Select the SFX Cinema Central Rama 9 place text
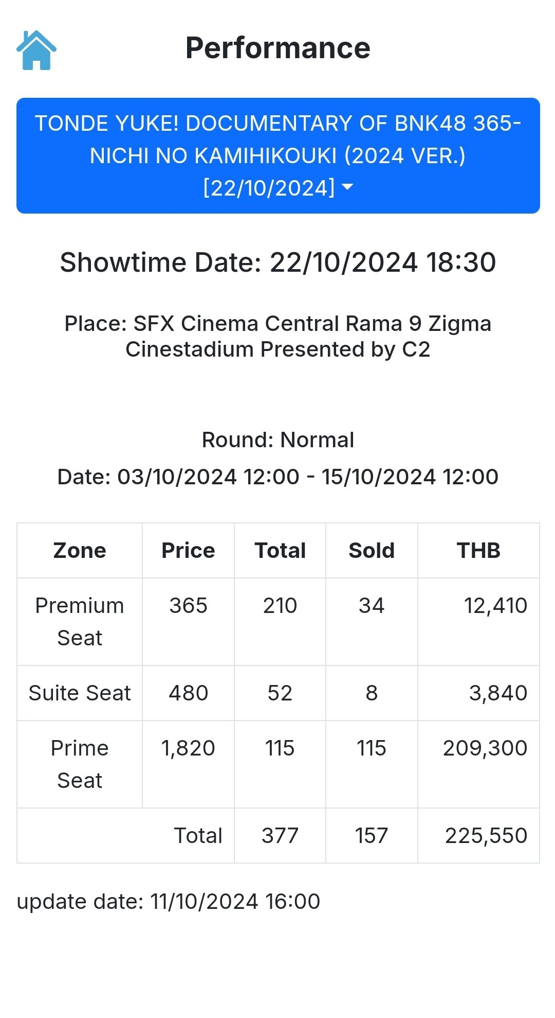Screen dimensions: 555x1018 [x=278, y=336]
